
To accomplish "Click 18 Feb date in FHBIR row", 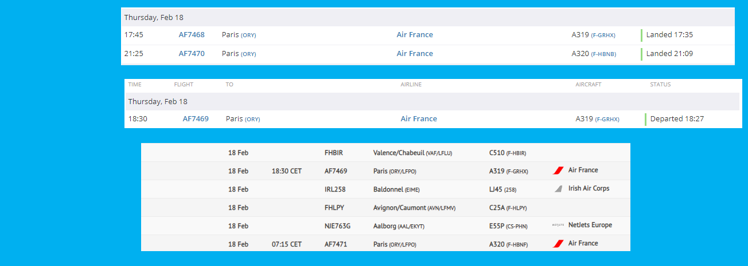I will [x=238, y=153].
